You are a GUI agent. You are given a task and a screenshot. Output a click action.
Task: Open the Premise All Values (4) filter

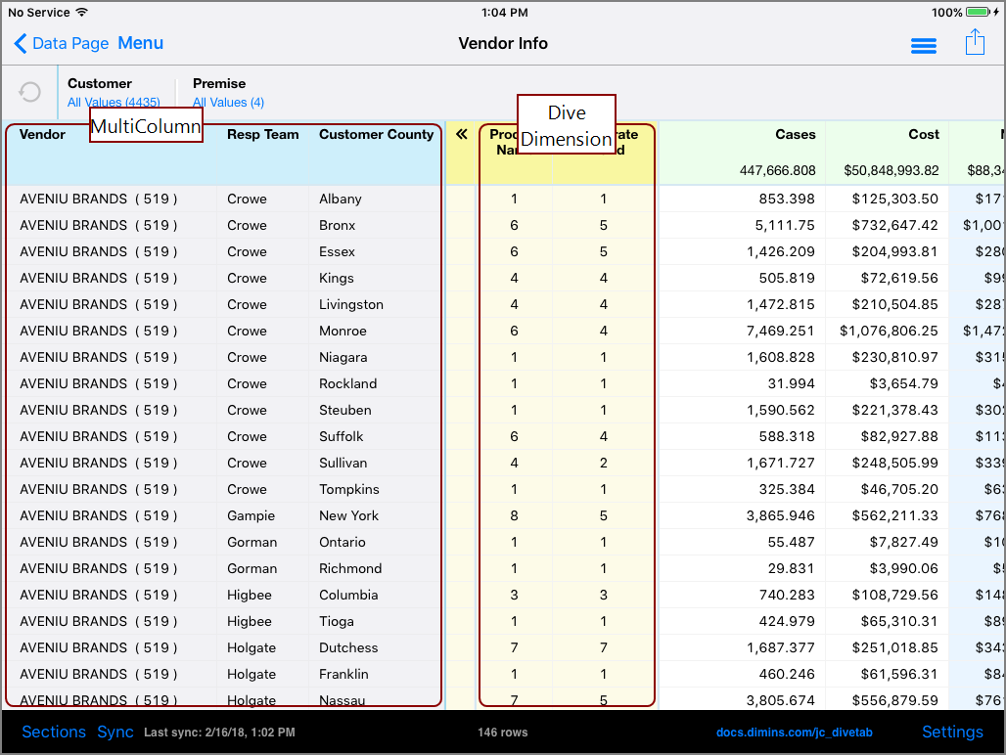click(228, 102)
